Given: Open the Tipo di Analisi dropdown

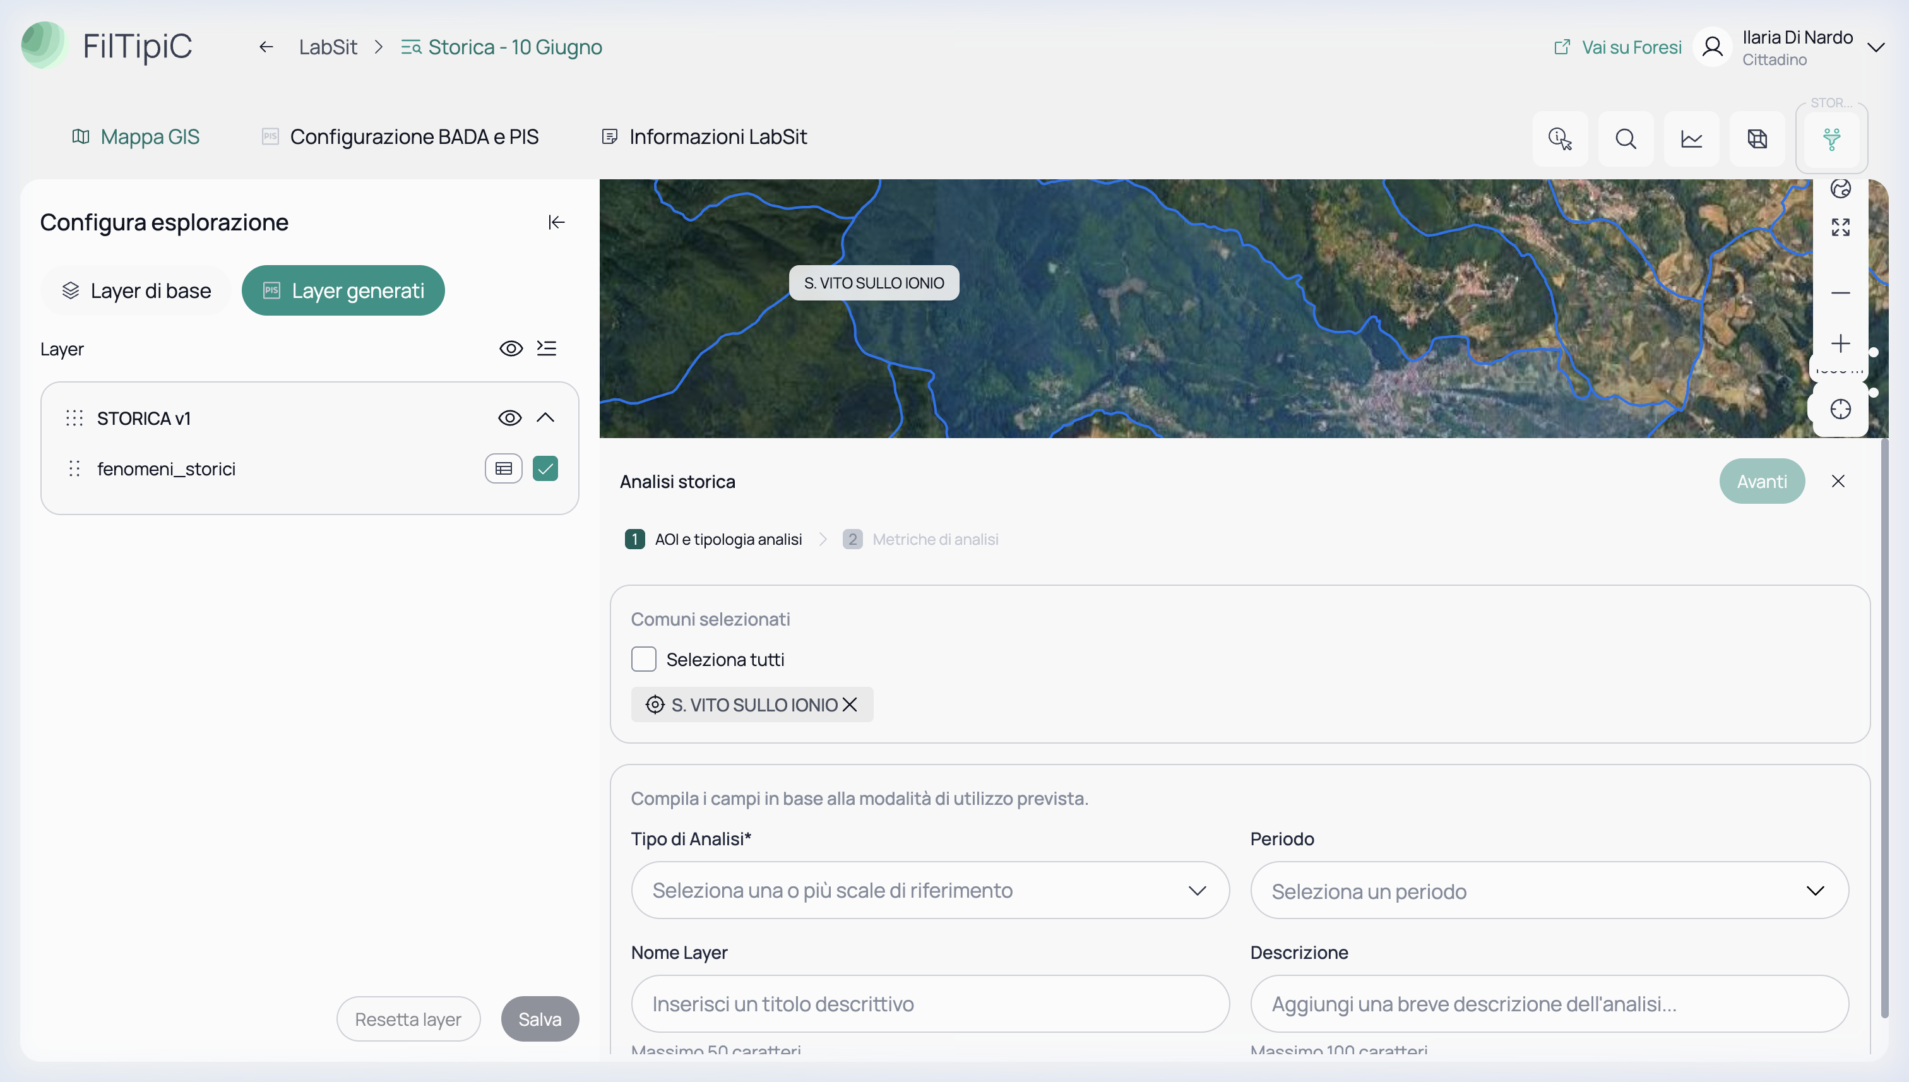Looking at the screenshot, I should click(931, 890).
